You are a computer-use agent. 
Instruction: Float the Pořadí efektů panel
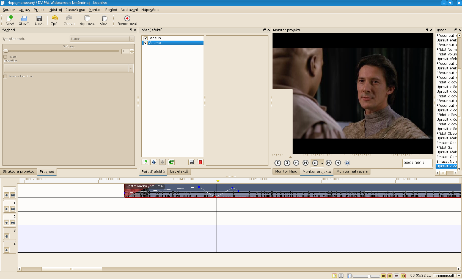[x=265, y=30]
